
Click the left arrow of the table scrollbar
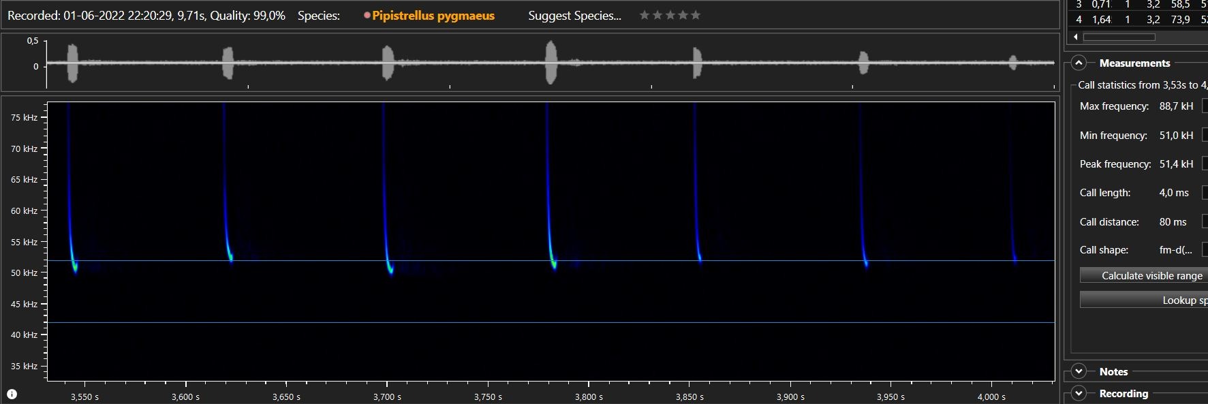pyautogui.click(x=1076, y=37)
